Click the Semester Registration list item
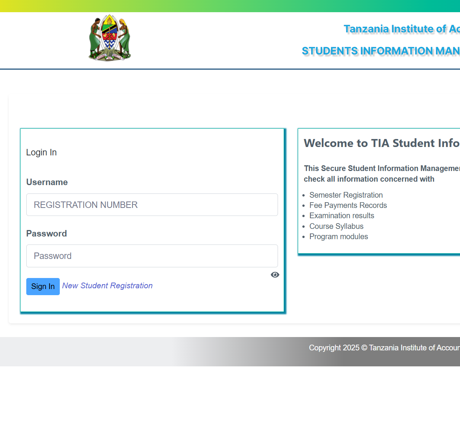Screen dimensions: 460x433 coord(346,195)
